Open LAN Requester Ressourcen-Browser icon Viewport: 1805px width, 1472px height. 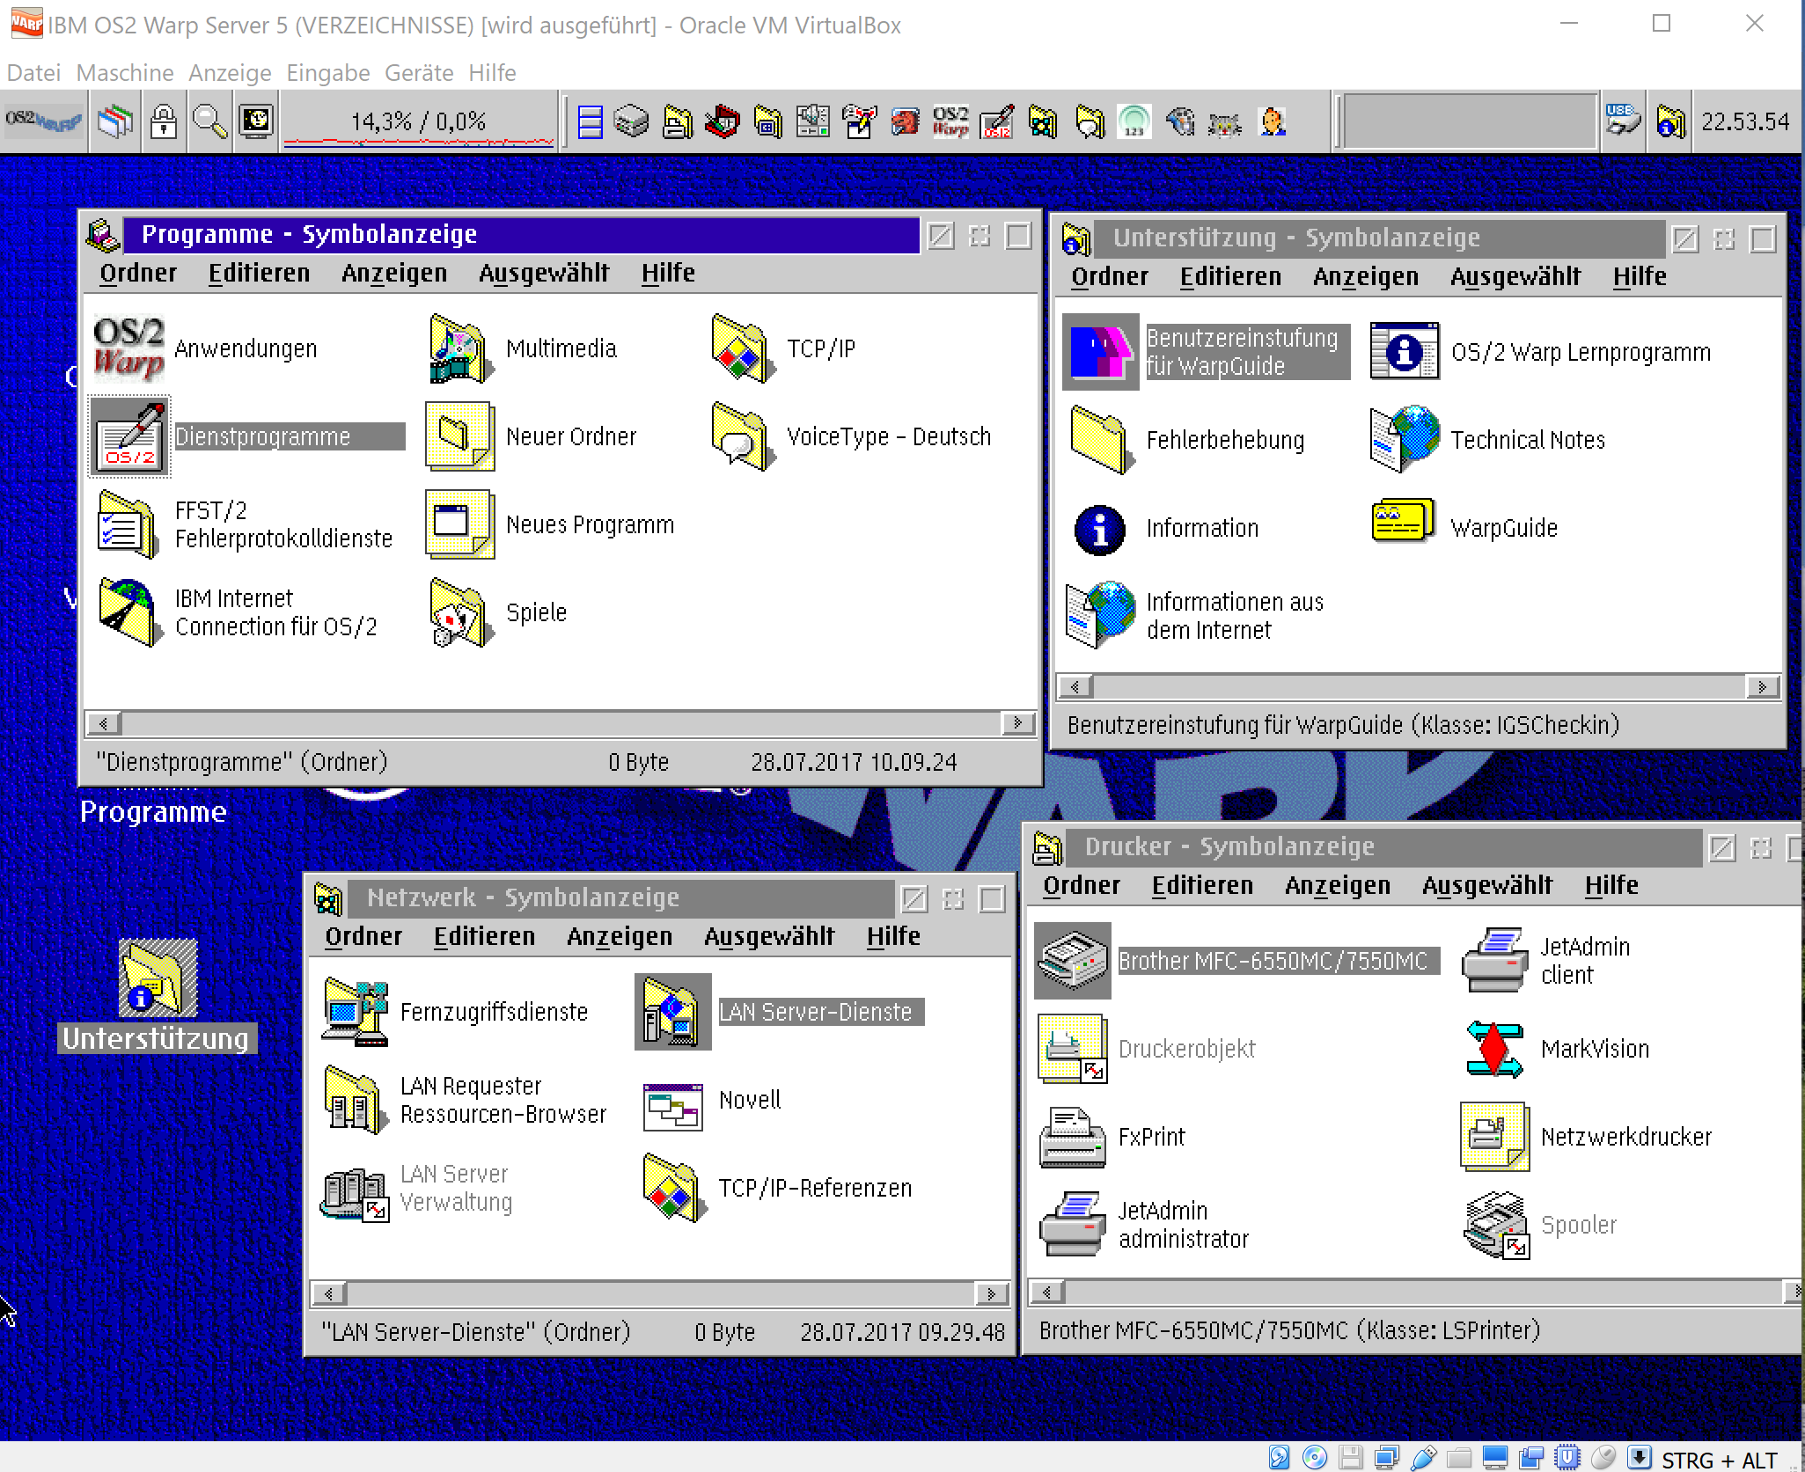point(355,1100)
